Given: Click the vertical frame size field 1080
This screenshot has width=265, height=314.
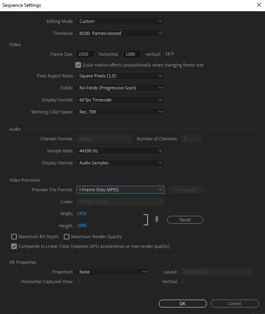Looking at the screenshot, I should pyautogui.click(x=132, y=54).
